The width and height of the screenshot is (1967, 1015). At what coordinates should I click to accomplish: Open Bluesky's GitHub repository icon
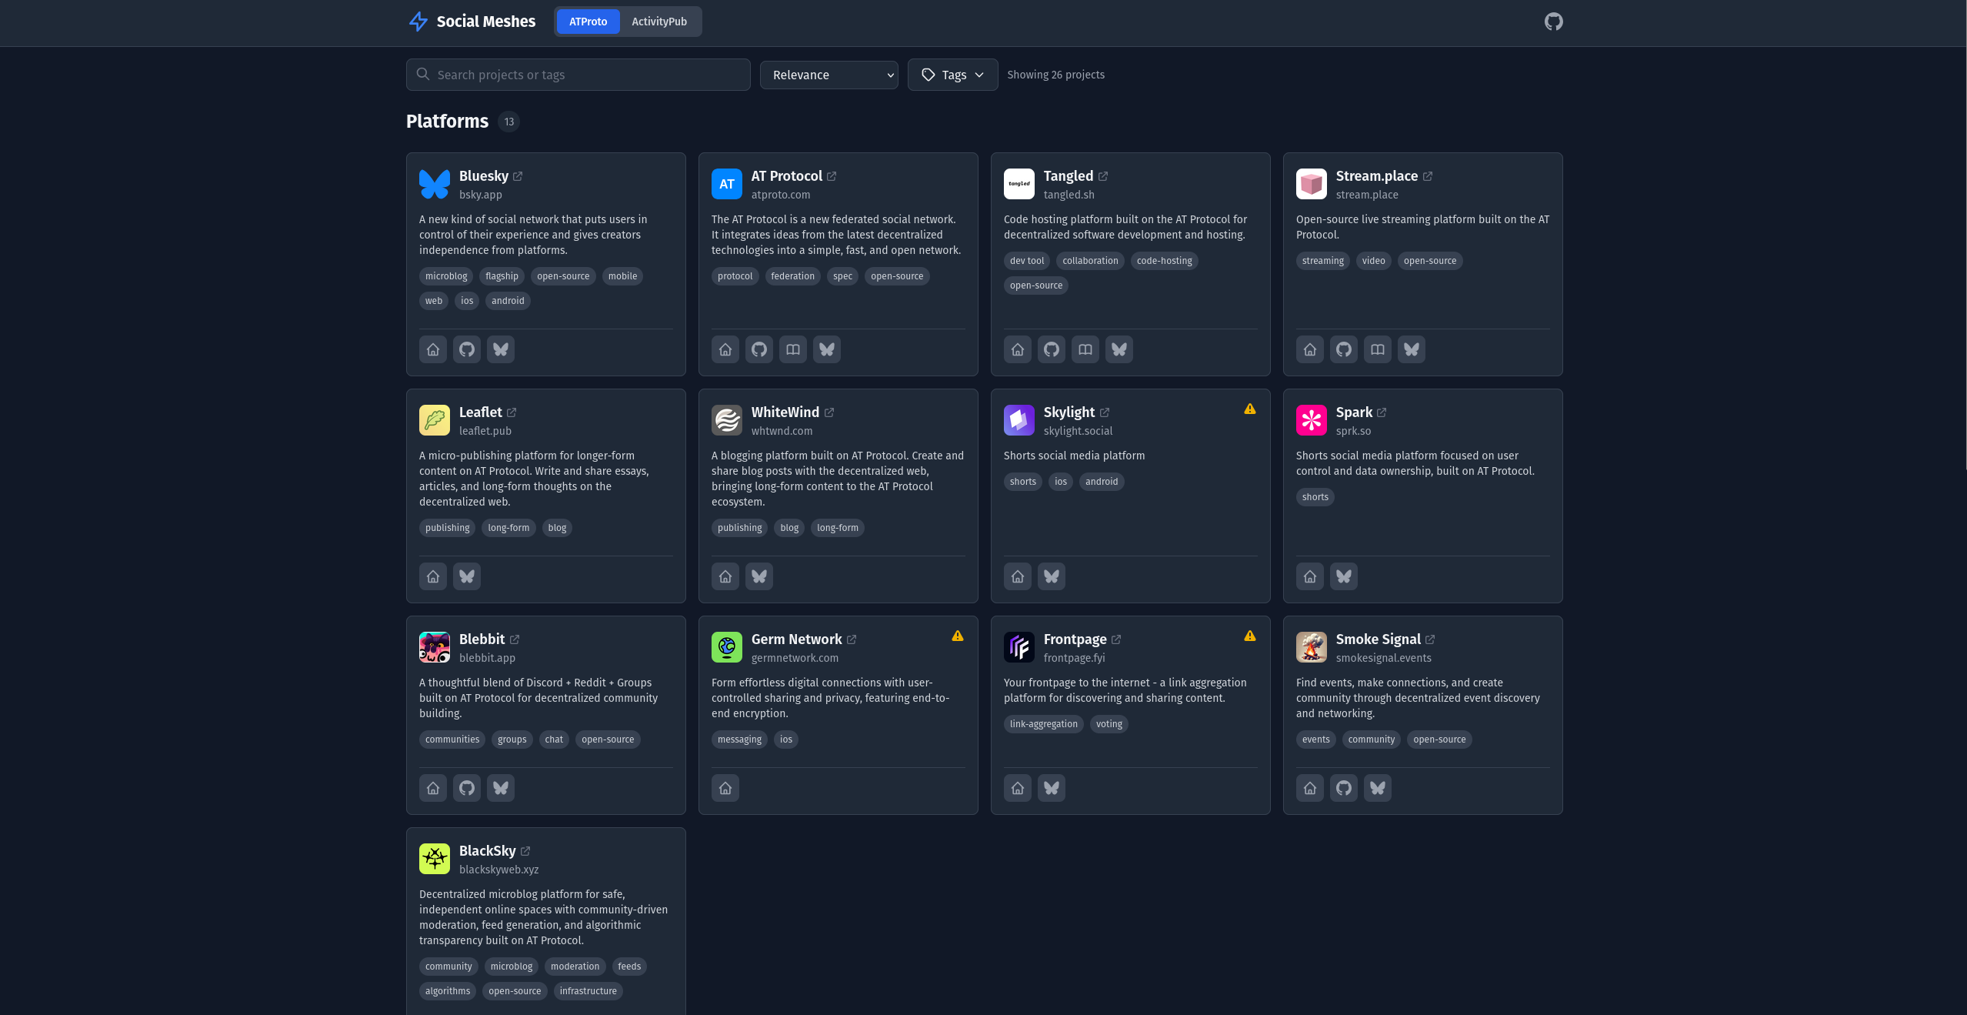click(466, 349)
